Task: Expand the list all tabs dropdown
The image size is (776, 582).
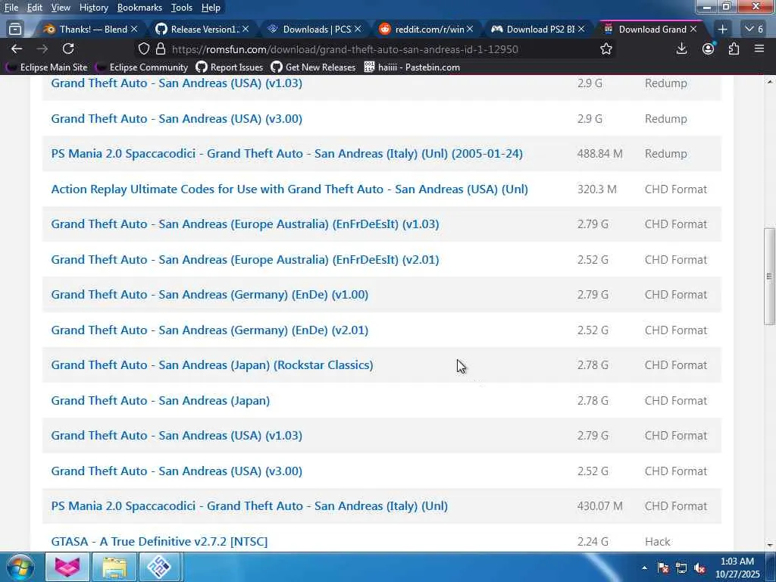Action: [x=755, y=30]
